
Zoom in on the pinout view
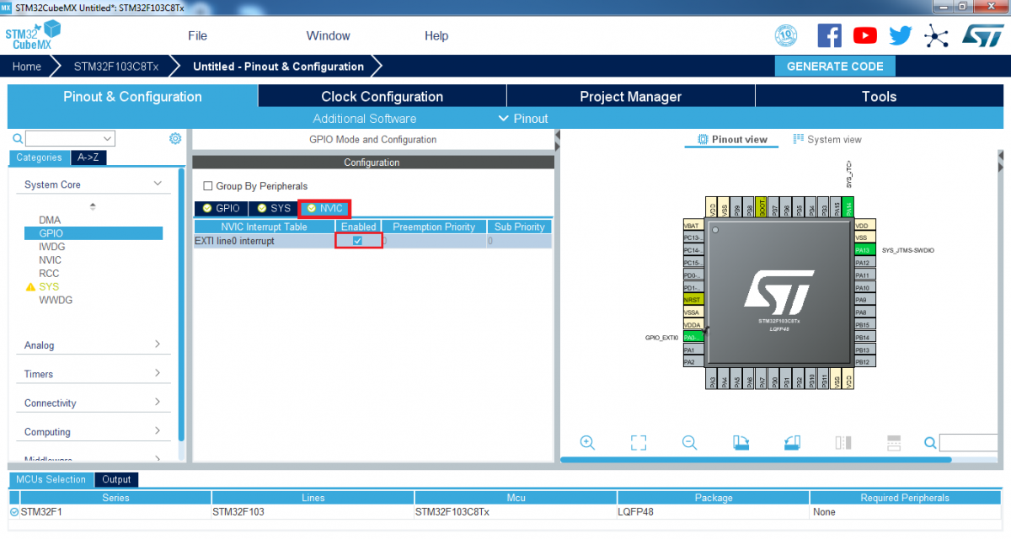click(x=588, y=443)
